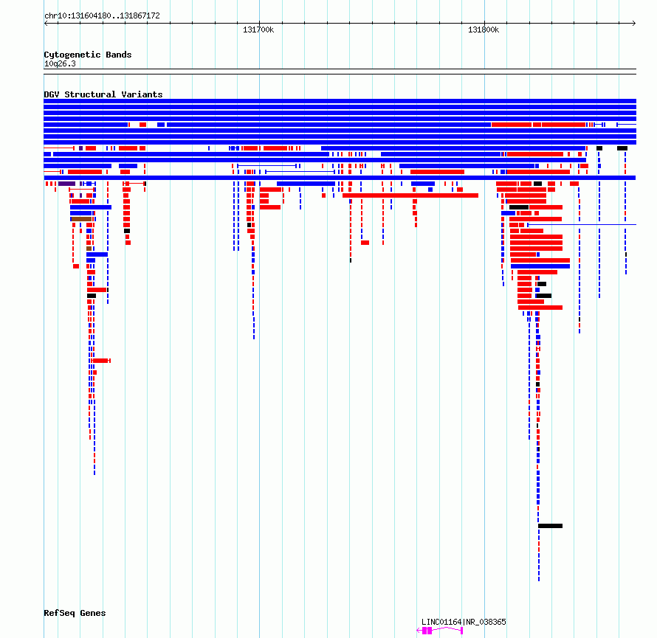Select the magenta LINC01164 gene glyph

point(440,631)
